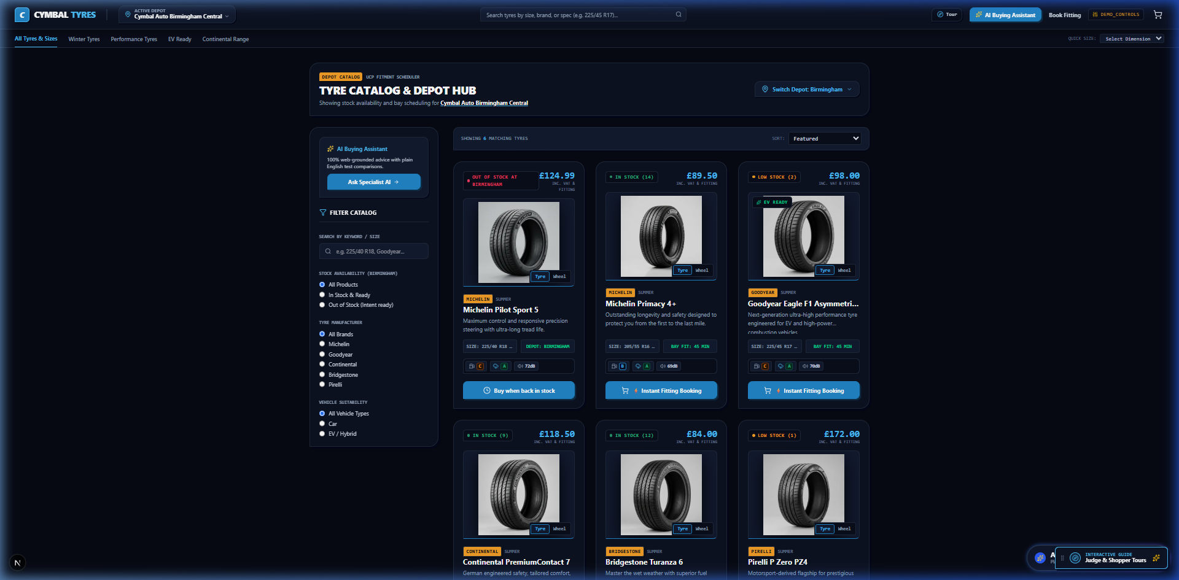Click the Cymbal Tyres logo
This screenshot has width=1179, height=580.
coord(55,15)
